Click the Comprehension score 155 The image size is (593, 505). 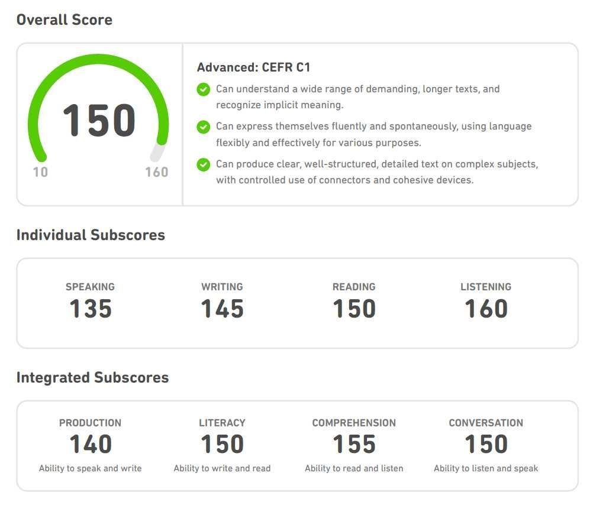354,444
